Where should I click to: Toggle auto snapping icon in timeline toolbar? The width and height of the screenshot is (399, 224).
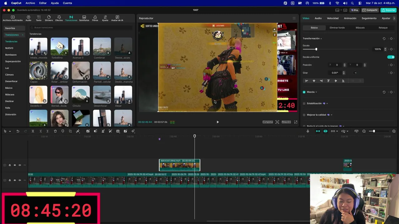325,131
